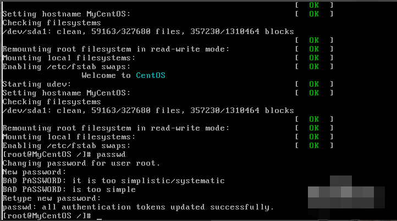Click "Welcome to" white text in banner
Image resolution: width=397 pixels, height=221 pixels.
click(x=106, y=75)
